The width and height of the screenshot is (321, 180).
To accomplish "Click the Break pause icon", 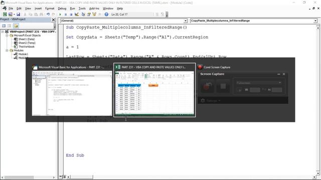I will point(66,14).
